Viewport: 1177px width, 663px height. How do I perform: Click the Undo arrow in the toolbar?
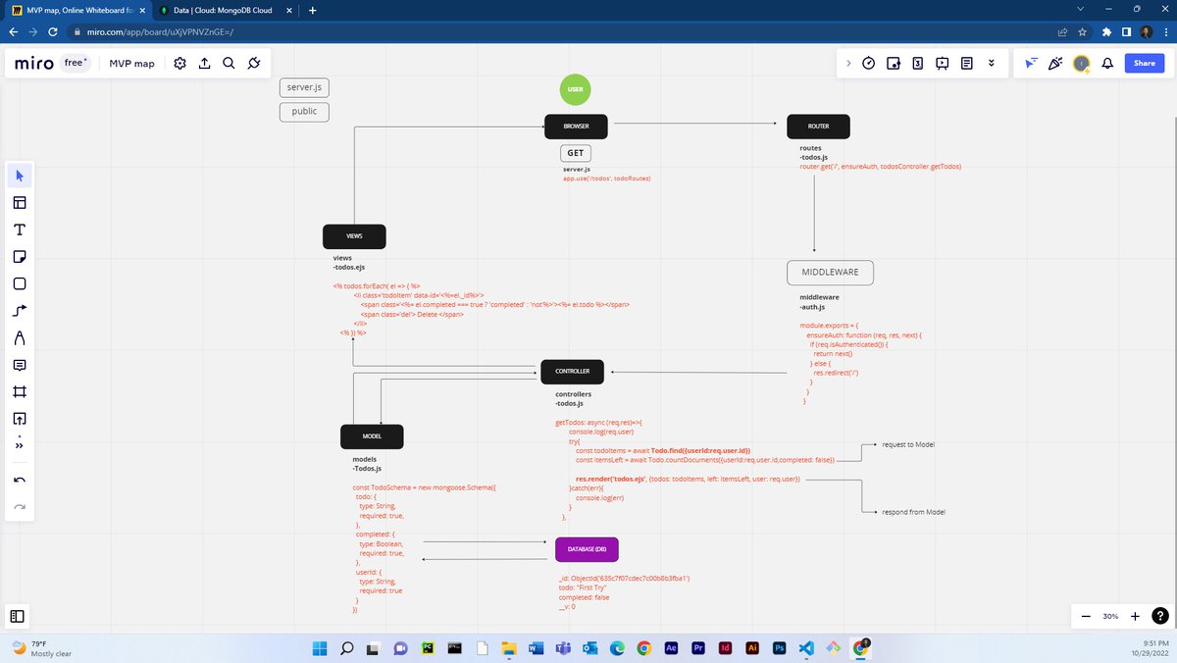point(20,480)
